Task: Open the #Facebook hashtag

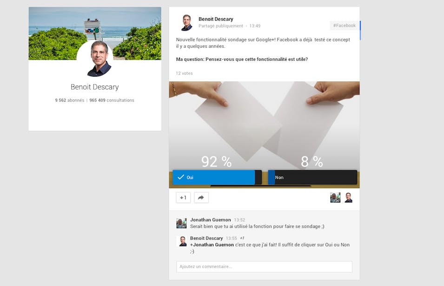Action: (x=344, y=26)
